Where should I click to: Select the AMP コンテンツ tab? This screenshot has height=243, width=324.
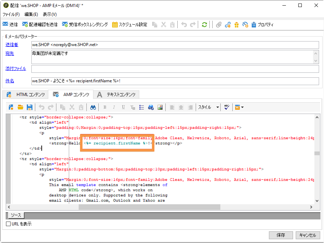point(71,94)
